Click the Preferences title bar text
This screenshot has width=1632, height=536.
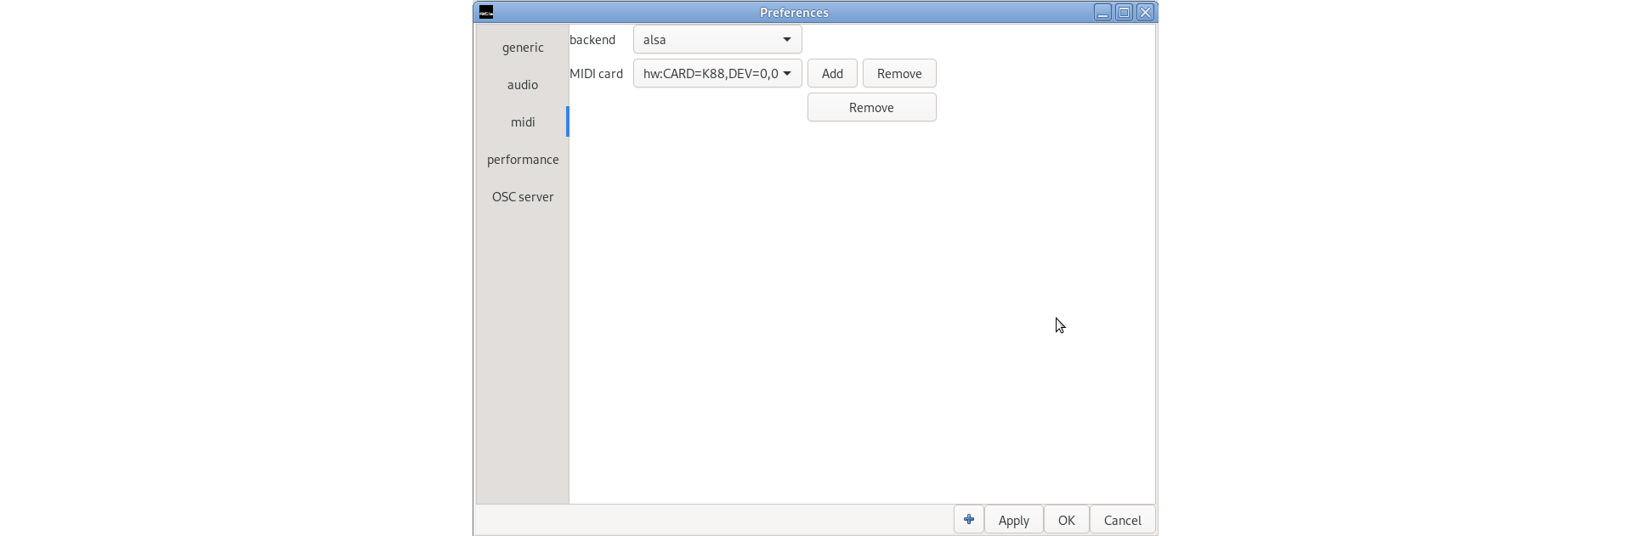[794, 13]
